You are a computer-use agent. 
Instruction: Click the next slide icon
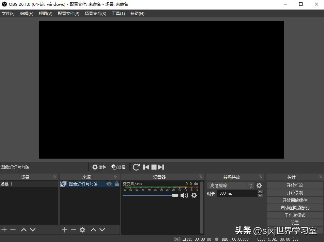click(160, 167)
